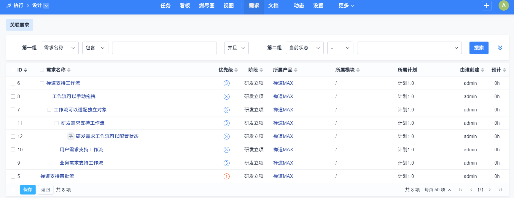Open the 更多 menu

346,6
